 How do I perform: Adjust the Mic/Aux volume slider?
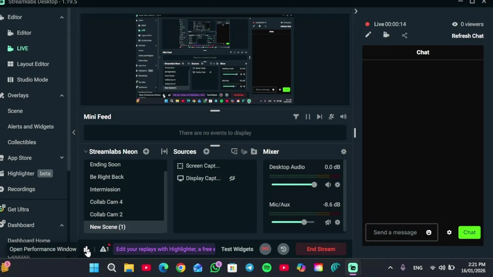click(x=293, y=222)
